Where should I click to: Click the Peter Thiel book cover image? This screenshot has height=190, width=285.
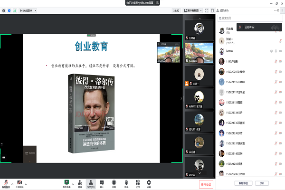tap(91, 113)
